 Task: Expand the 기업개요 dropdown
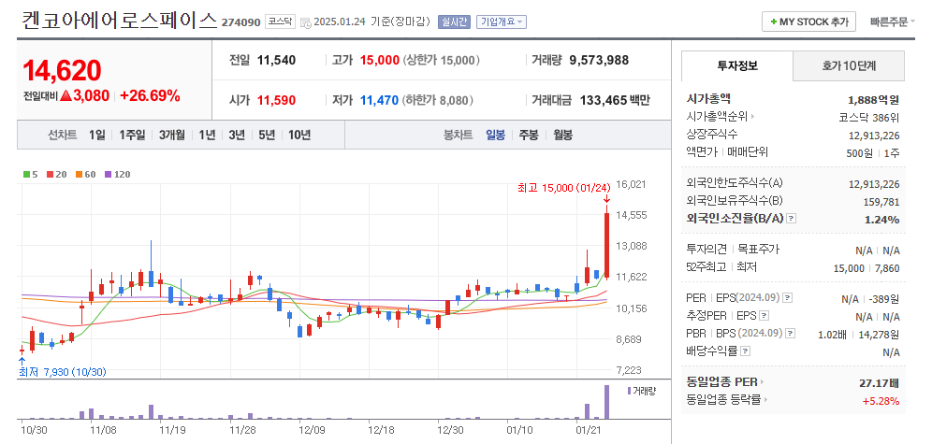(x=502, y=21)
